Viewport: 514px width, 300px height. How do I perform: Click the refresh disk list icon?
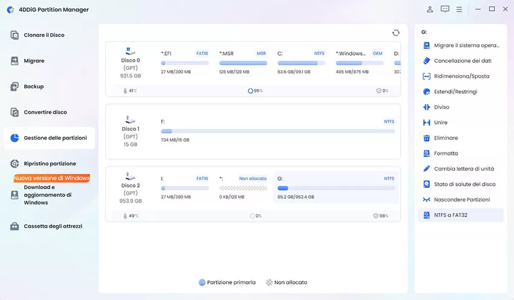(x=395, y=33)
